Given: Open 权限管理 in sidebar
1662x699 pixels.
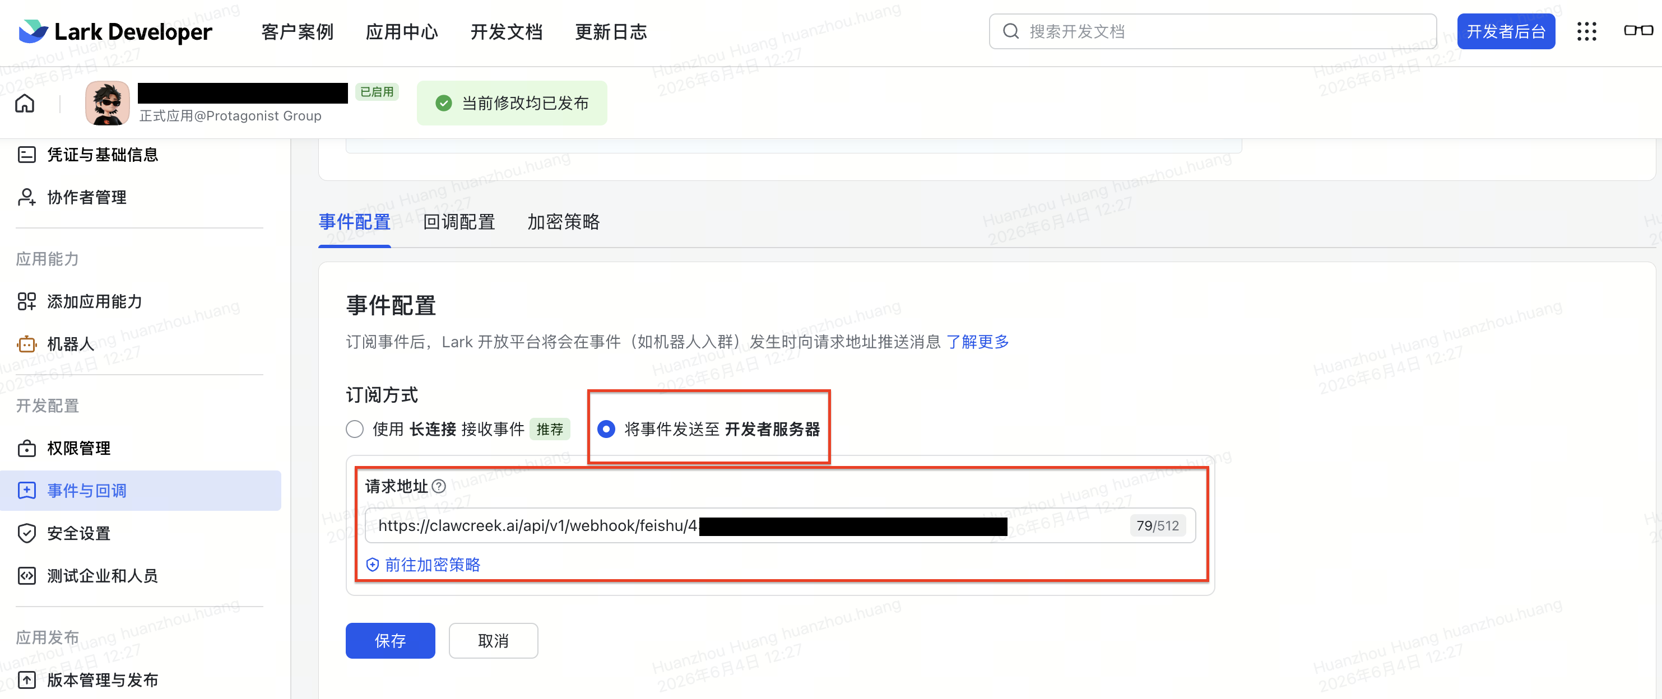Looking at the screenshot, I should [78, 448].
